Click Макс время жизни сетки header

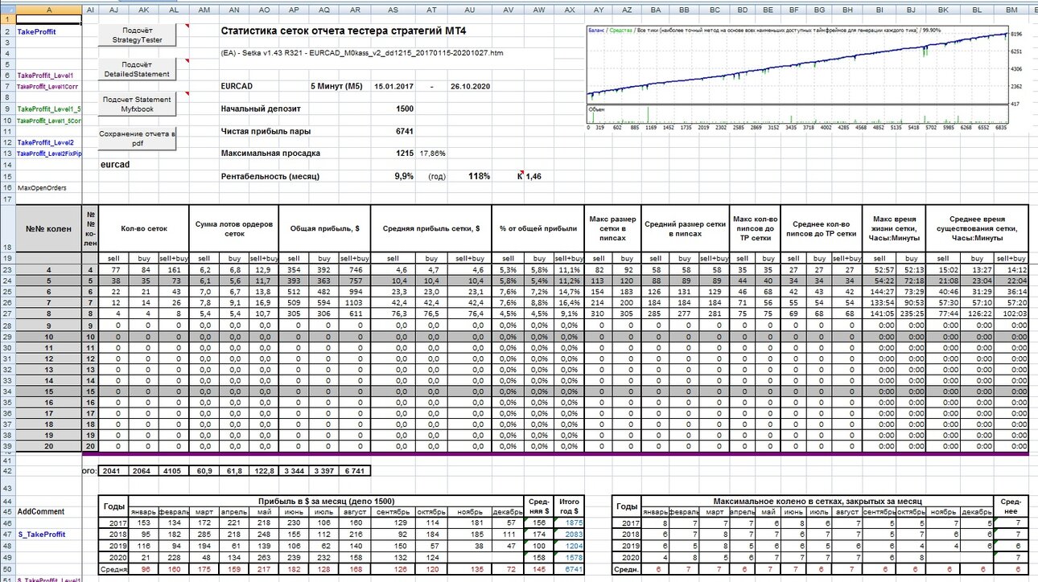893,228
